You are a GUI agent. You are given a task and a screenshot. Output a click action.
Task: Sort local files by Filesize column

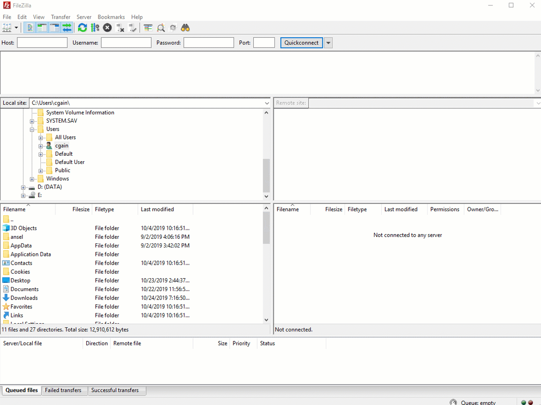[74, 209]
